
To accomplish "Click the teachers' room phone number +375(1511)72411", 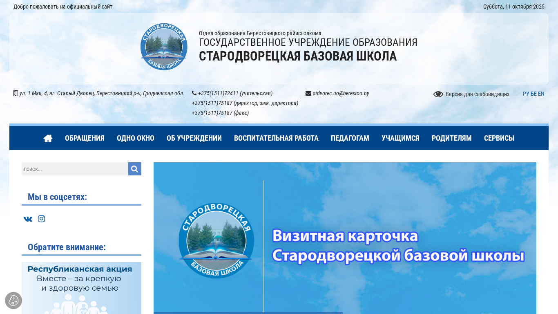I will point(235,93).
